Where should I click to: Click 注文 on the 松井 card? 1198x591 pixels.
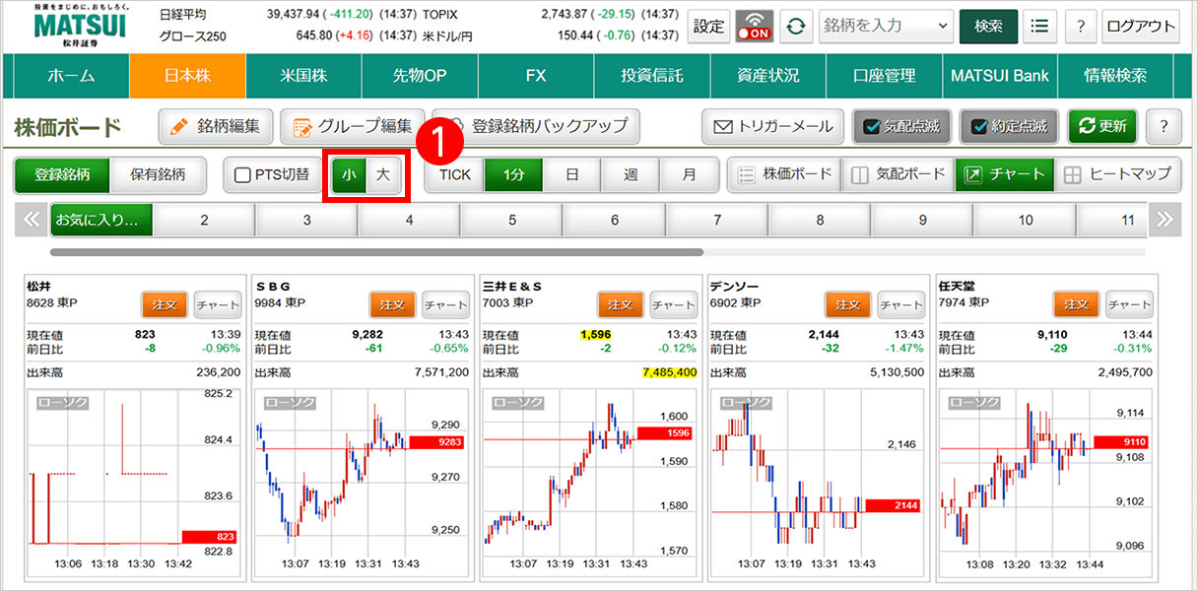tap(165, 304)
